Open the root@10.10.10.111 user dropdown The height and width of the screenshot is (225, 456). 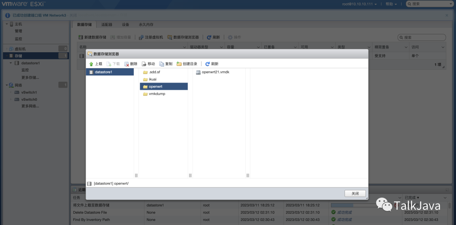(x=359, y=4)
